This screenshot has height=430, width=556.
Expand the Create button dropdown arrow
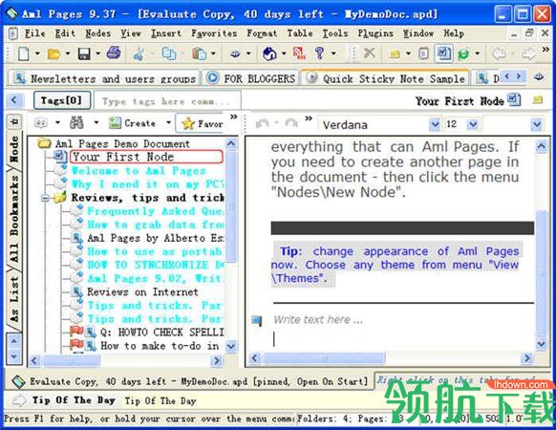(x=169, y=122)
